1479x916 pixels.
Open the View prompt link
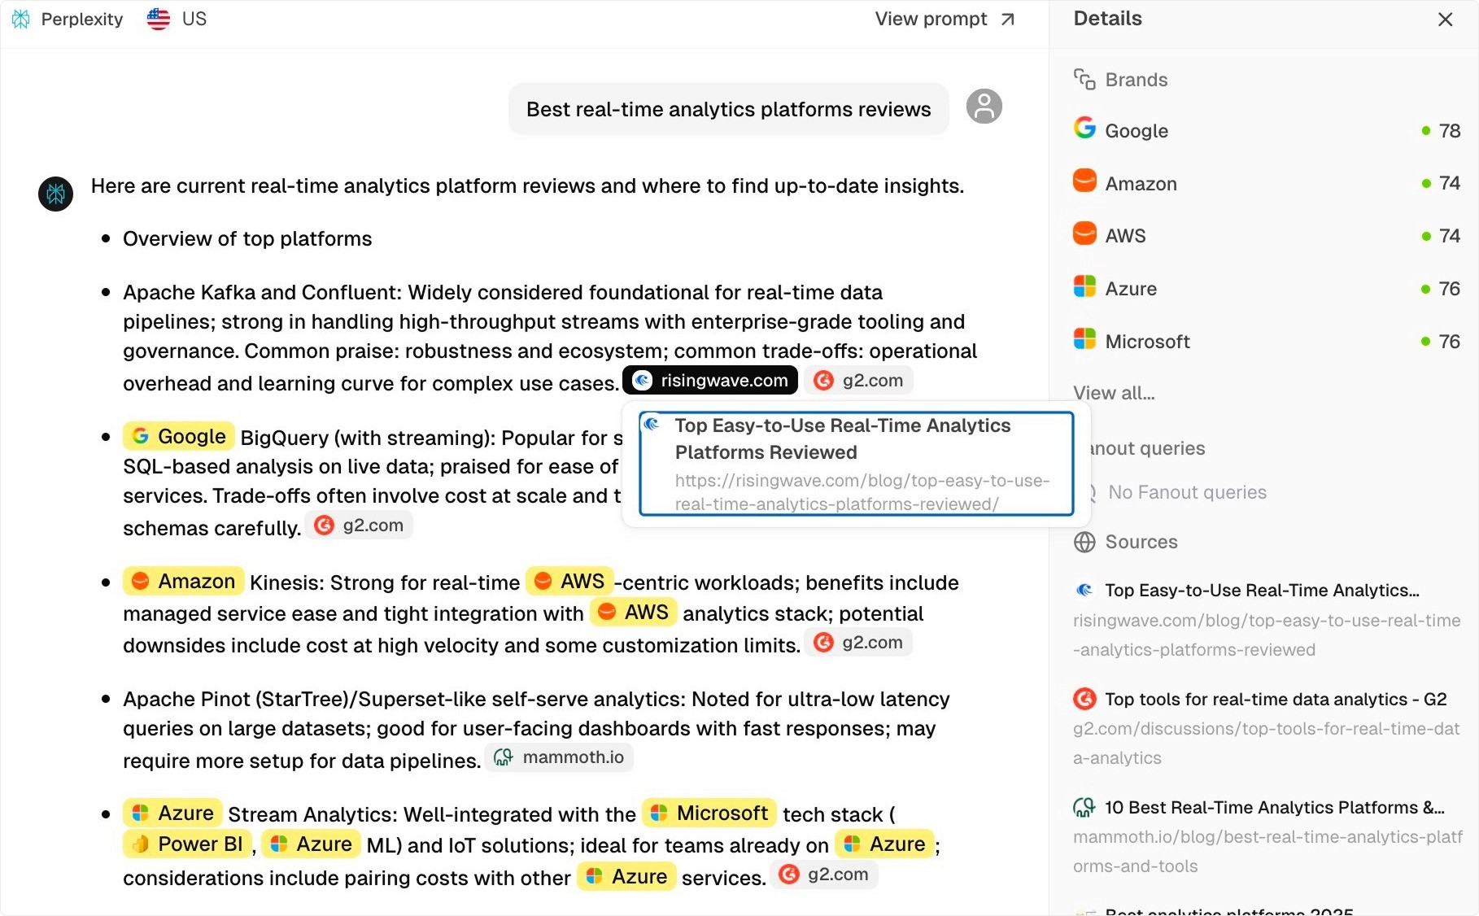click(945, 19)
